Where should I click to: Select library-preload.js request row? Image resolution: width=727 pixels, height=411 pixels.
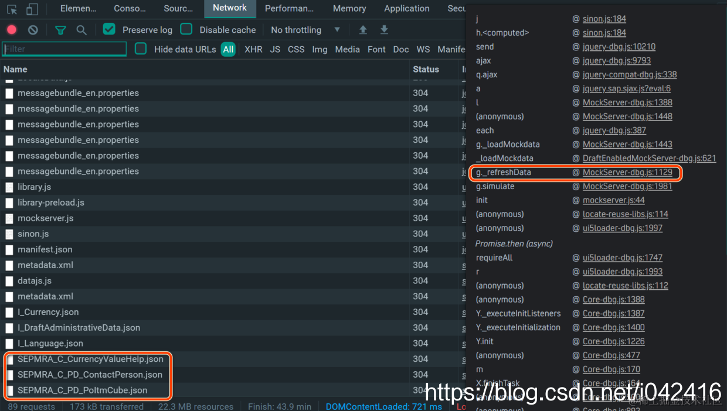coord(51,203)
